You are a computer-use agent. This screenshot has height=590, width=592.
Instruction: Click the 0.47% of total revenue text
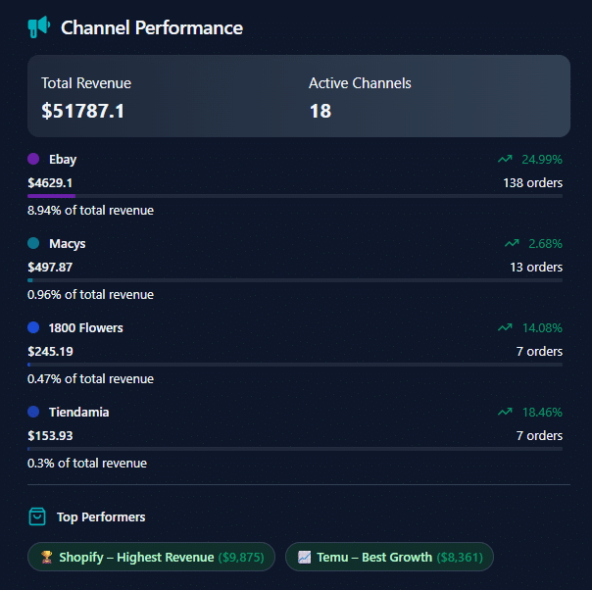tap(90, 378)
